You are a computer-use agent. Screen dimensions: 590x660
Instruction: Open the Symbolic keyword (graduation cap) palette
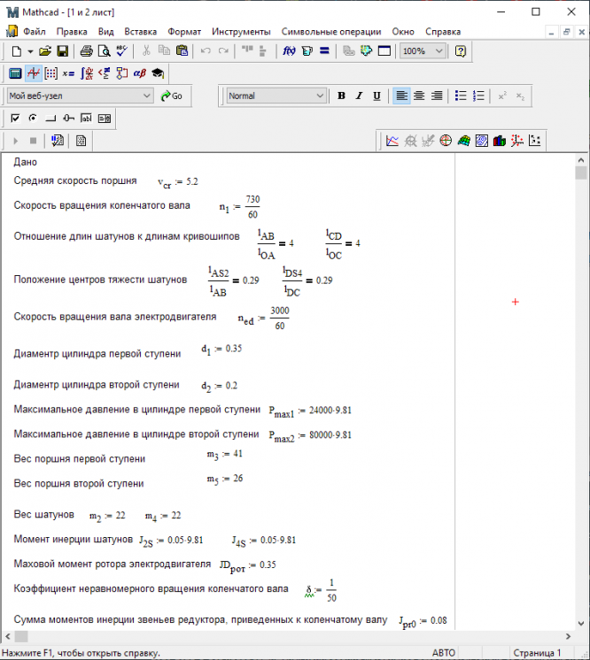[158, 73]
